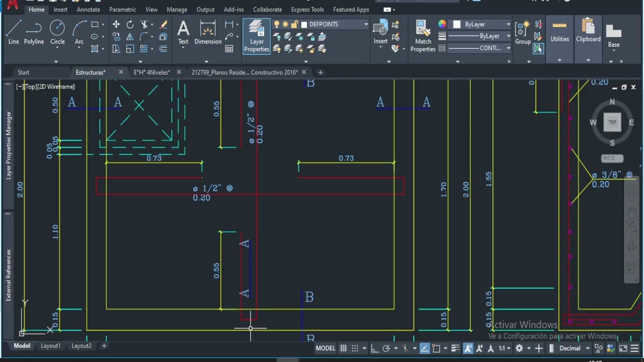This screenshot has height=362, width=644.
Task: Toggle lineweight display in status bar
Action: pyautogui.click(x=455, y=348)
